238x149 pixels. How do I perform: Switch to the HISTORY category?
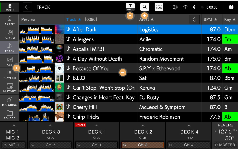click(9, 88)
